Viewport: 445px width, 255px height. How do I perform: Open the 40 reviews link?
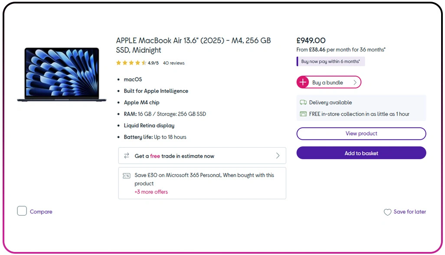173,63
